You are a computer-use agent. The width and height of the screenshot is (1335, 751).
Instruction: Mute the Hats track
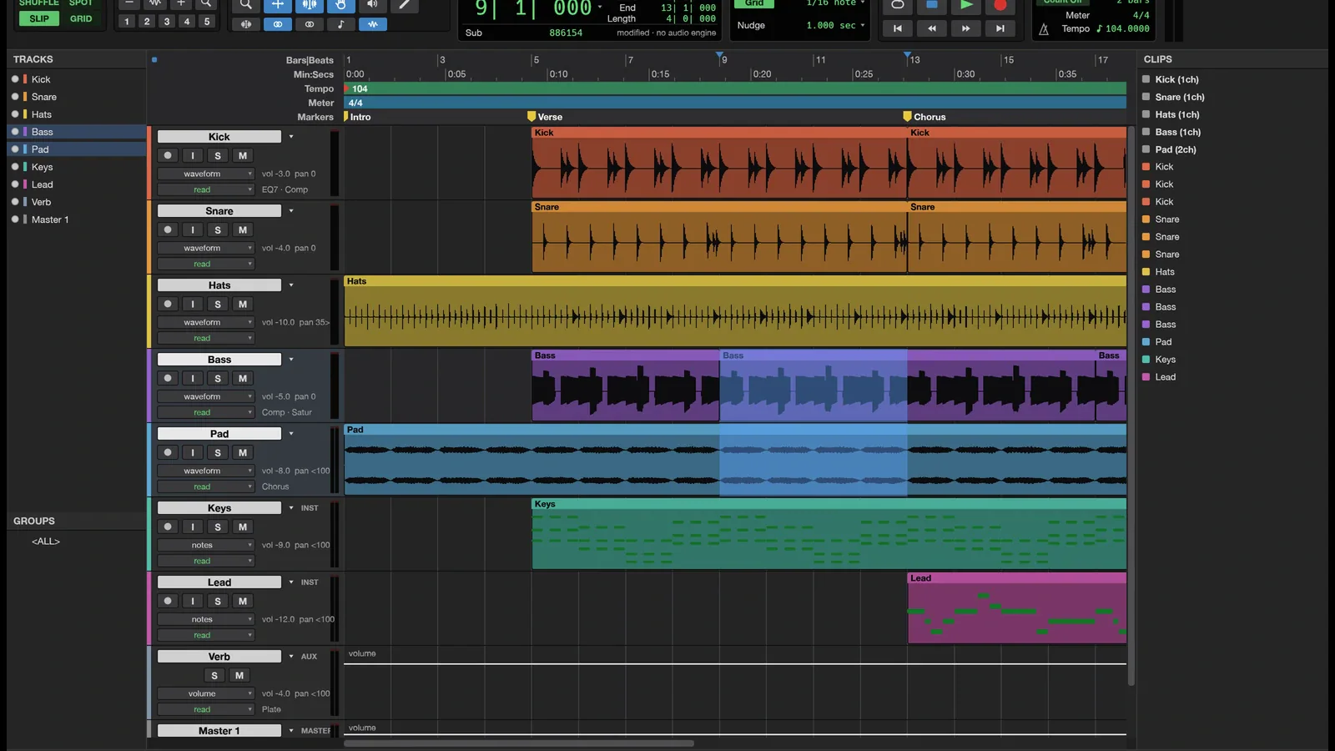[x=243, y=304]
